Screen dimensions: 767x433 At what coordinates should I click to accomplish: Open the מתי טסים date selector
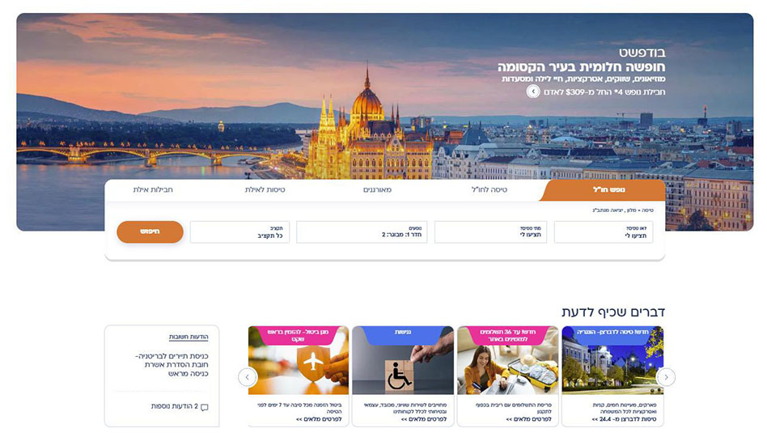490,232
